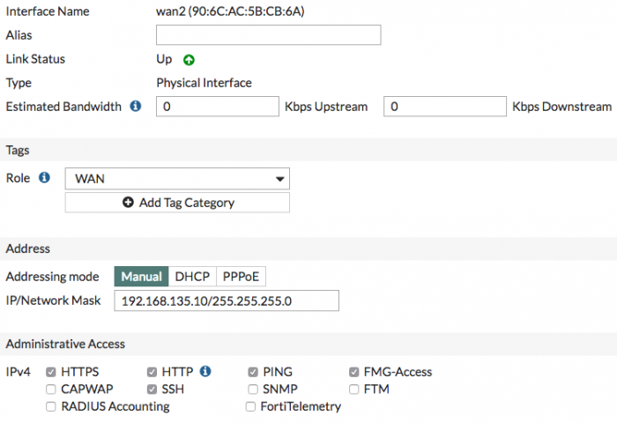Viewport: 617px width, 423px height.
Task: Uncheck the HTTPS checkbox
Action: pos(51,372)
